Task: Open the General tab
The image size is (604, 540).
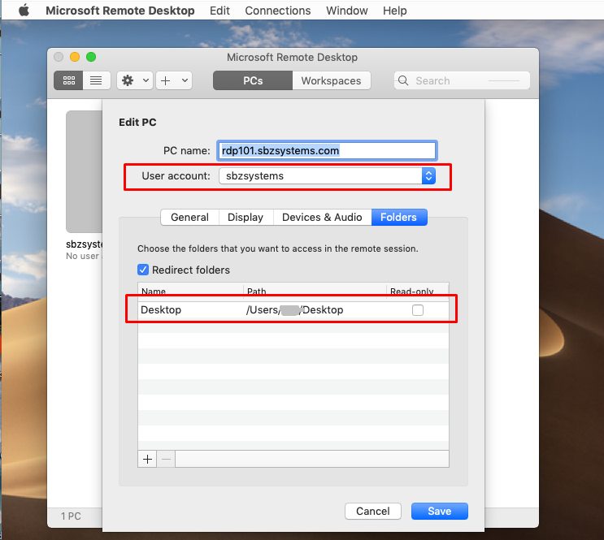Action: point(189,217)
